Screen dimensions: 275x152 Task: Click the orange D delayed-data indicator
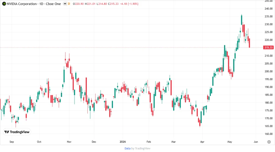tap(69, 4)
